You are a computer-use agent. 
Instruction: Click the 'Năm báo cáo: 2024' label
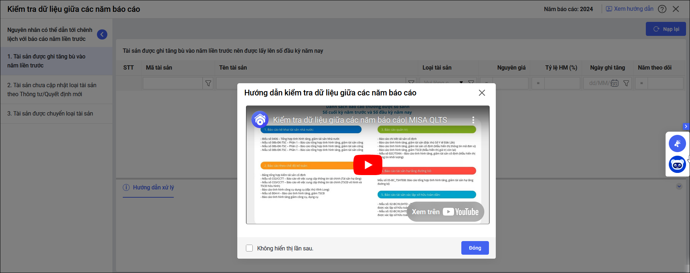(x=568, y=9)
